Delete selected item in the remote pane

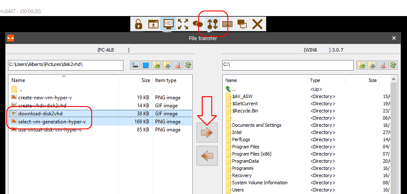click(x=382, y=65)
